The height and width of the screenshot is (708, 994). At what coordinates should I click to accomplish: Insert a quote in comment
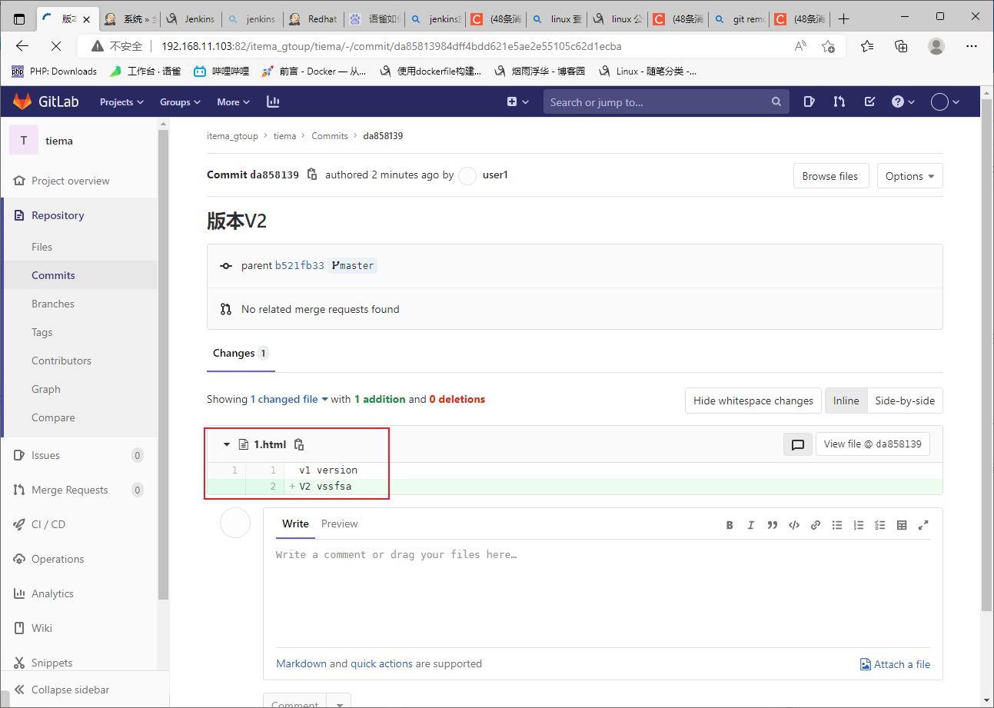tap(773, 526)
